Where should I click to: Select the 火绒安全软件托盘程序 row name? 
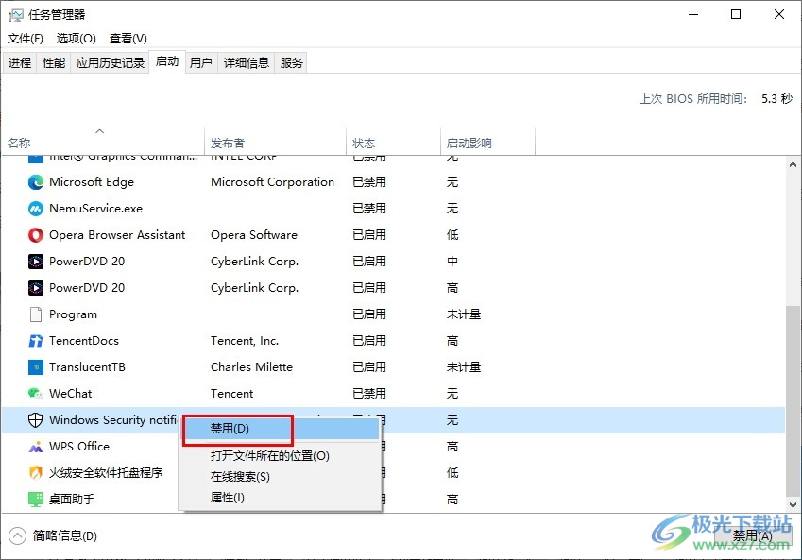click(106, 473)
